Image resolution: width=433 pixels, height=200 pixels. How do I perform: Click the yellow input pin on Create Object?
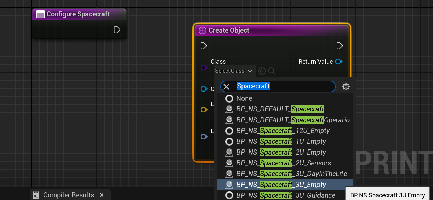(x=204, y=110)
